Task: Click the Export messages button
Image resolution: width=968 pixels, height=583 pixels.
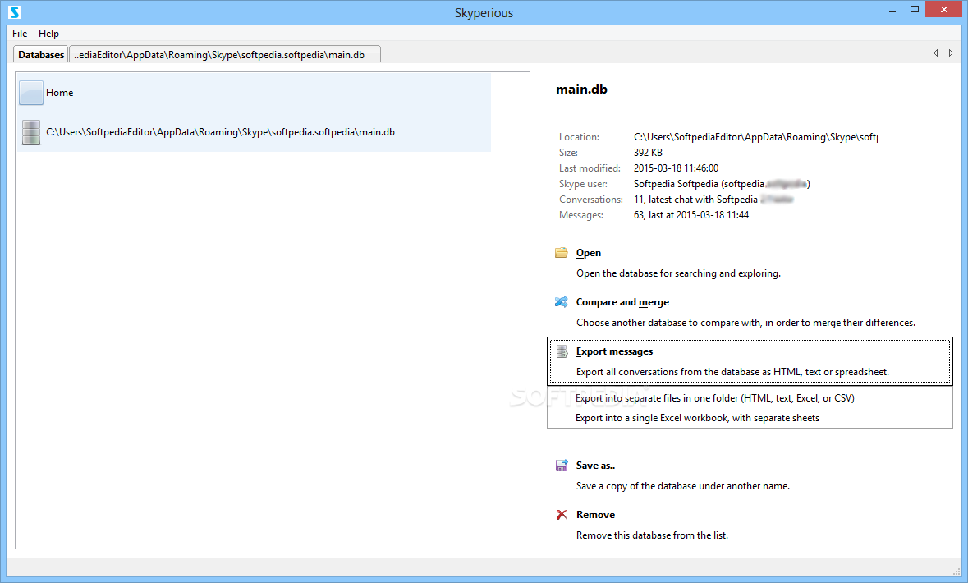Action: 750,361
